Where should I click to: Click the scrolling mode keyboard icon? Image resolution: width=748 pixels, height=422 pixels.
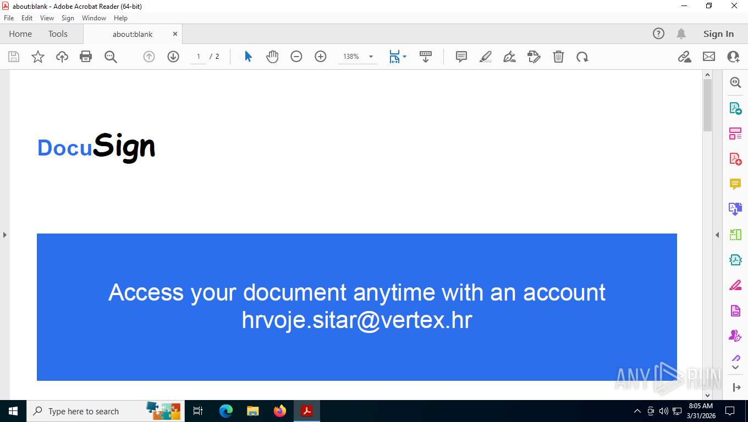pos(425,57)
